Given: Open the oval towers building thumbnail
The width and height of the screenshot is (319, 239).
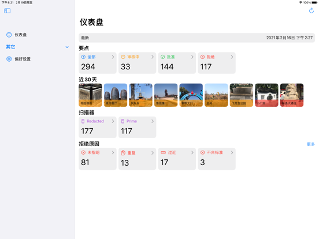Looking at the screenshot, I should point(116,95).
